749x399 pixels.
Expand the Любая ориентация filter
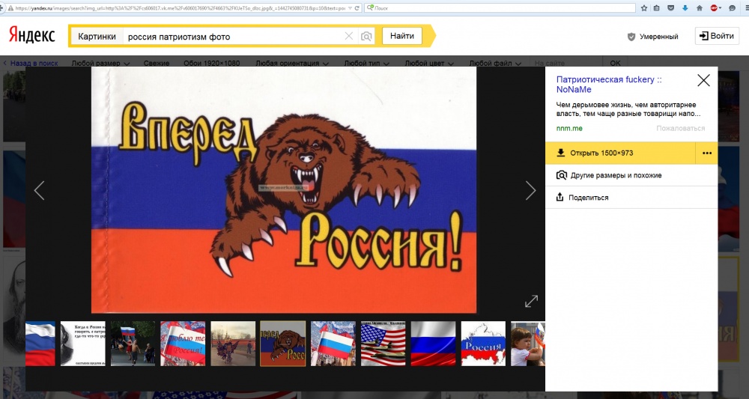(x=292, y=63)
